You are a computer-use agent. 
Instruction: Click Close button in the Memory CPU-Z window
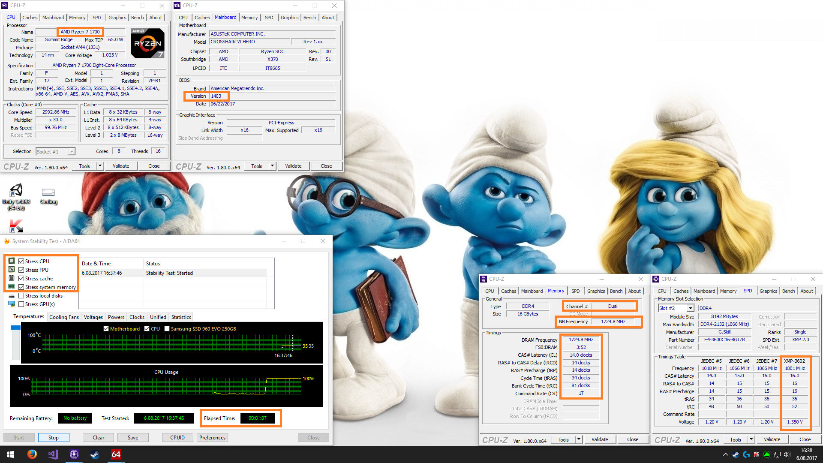click(x=633, y=439)
